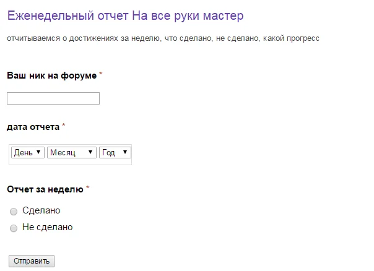Click the Не сделано option label text

click(x=47, y=227)
